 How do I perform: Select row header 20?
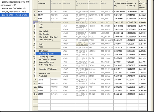(x=35, y=80)
